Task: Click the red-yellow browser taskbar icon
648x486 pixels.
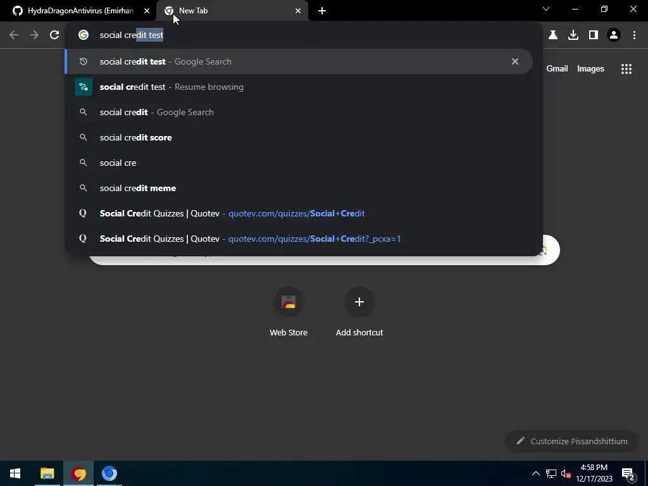Action: [x=78, y=473]
